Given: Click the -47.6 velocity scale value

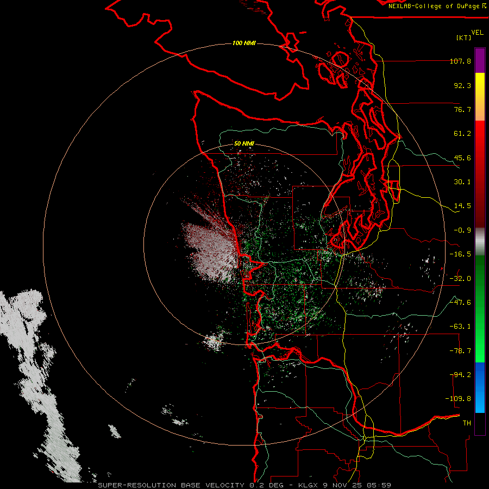Looking at the screenshot, I should tap(460, 303).
